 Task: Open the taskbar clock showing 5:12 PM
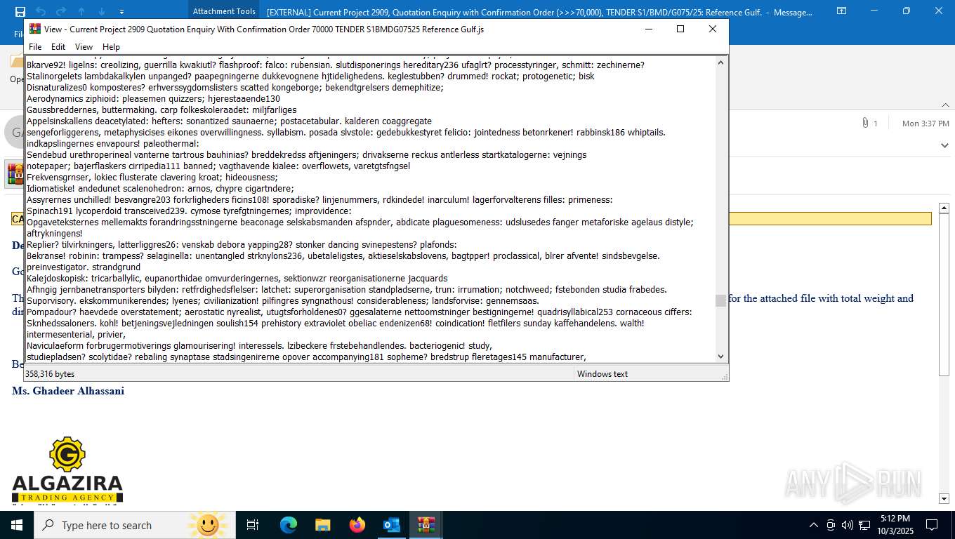click(894, 525)
